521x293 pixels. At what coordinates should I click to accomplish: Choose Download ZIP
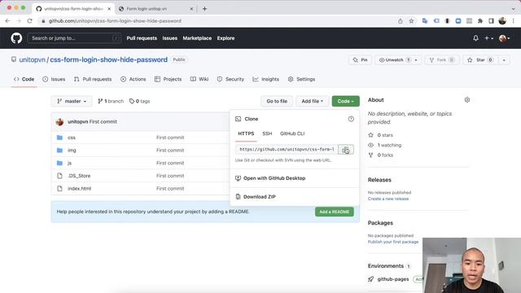[260, 197]
